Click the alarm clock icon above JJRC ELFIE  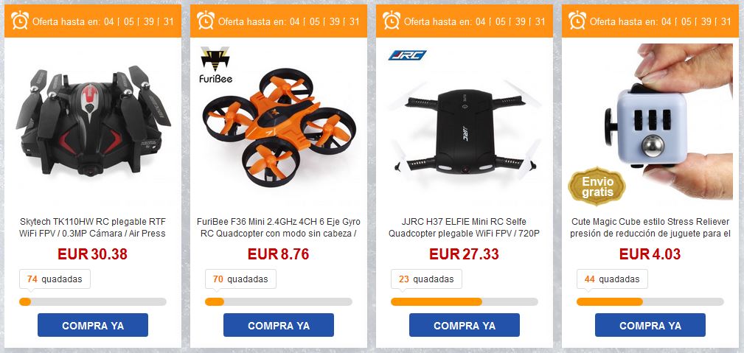pyautogui.click(x=392, y=21)
